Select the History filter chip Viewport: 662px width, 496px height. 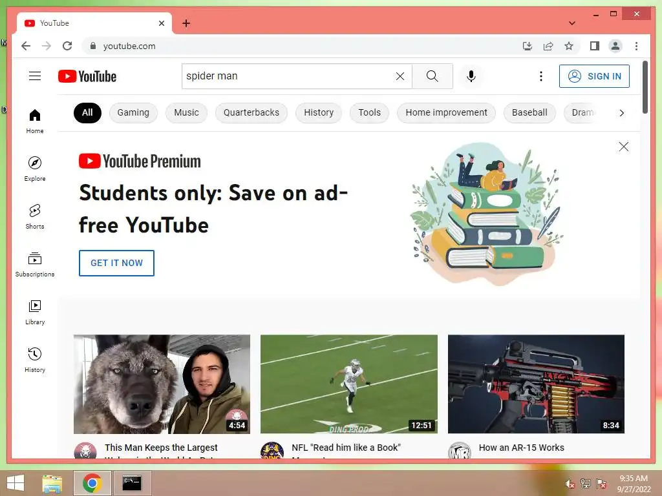tap(319, 112)
